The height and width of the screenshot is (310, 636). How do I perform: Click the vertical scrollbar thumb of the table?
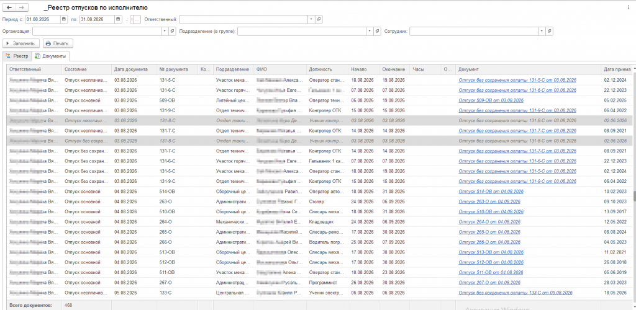pyautogui.click(x=633, y=196)
